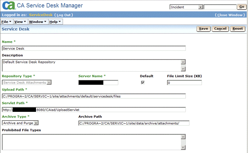
Task: Open the File menu
Action: (x=6, y=22)
